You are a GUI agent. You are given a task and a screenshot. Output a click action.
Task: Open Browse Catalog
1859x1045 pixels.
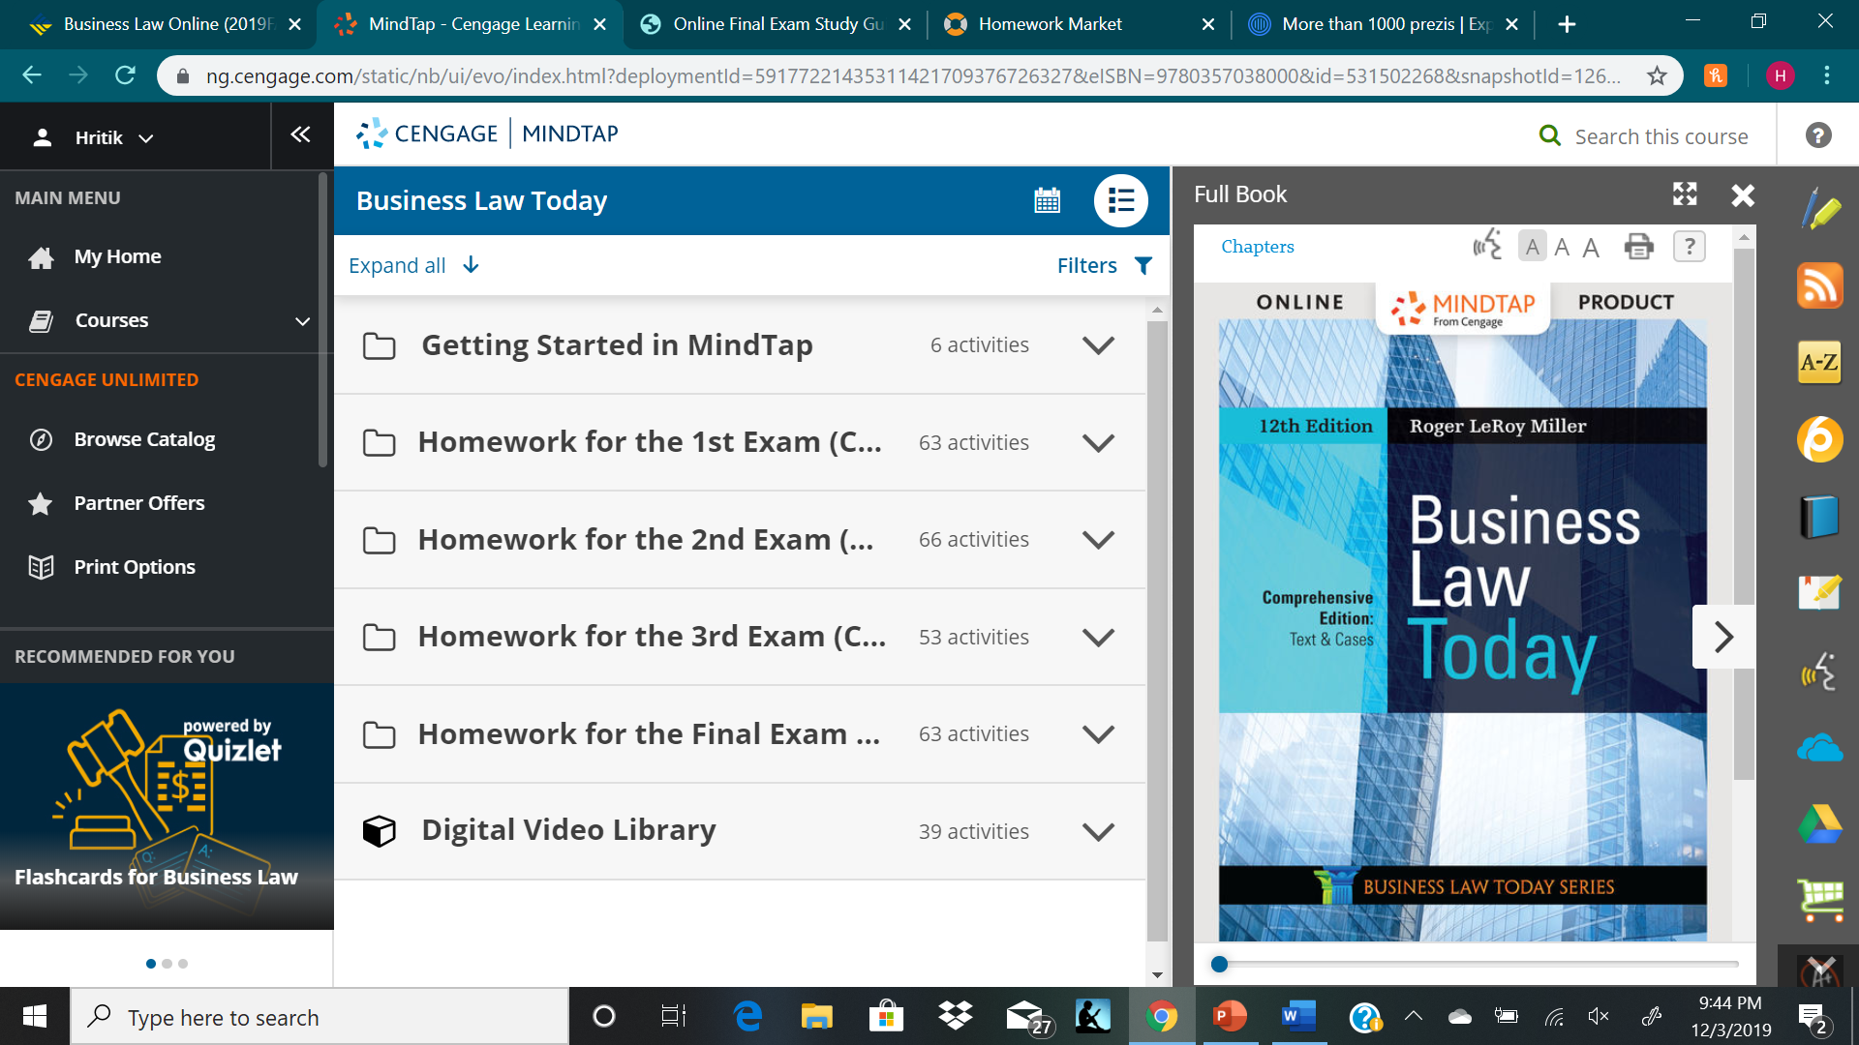point(144,439)
